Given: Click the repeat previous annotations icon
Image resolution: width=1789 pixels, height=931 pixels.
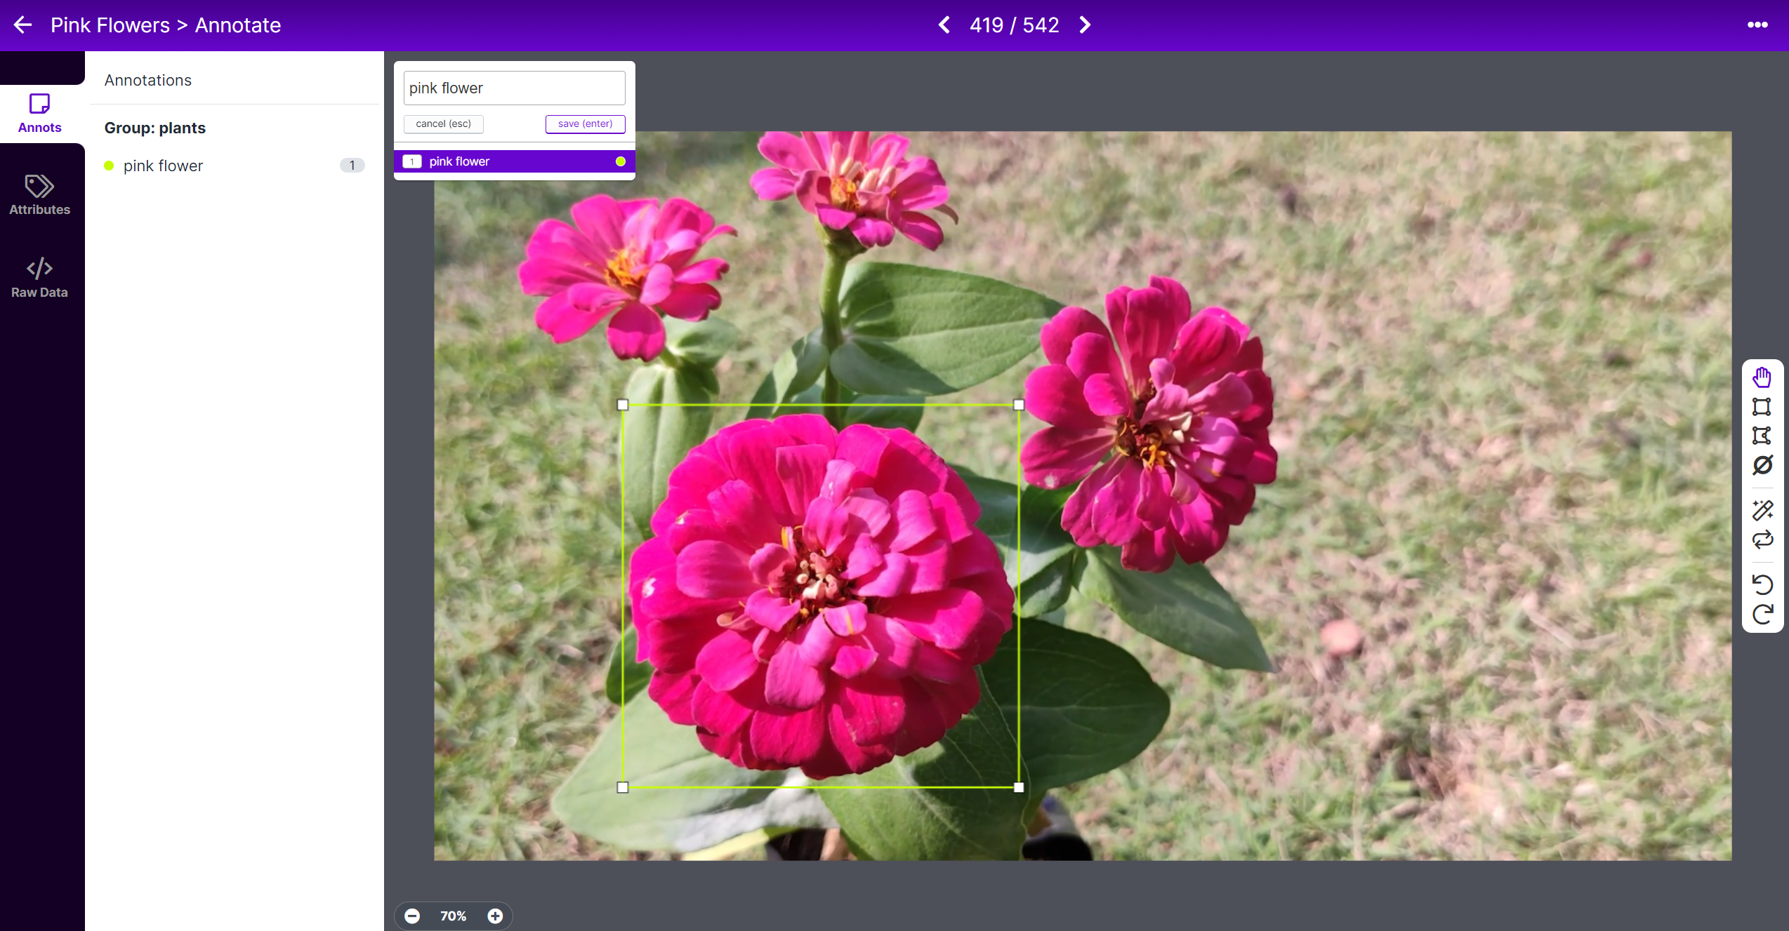Looking at the screenshot, I should 1762,540.
